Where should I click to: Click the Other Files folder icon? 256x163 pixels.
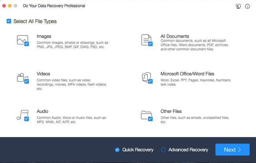pyautogui.click(x=147, y=115)
